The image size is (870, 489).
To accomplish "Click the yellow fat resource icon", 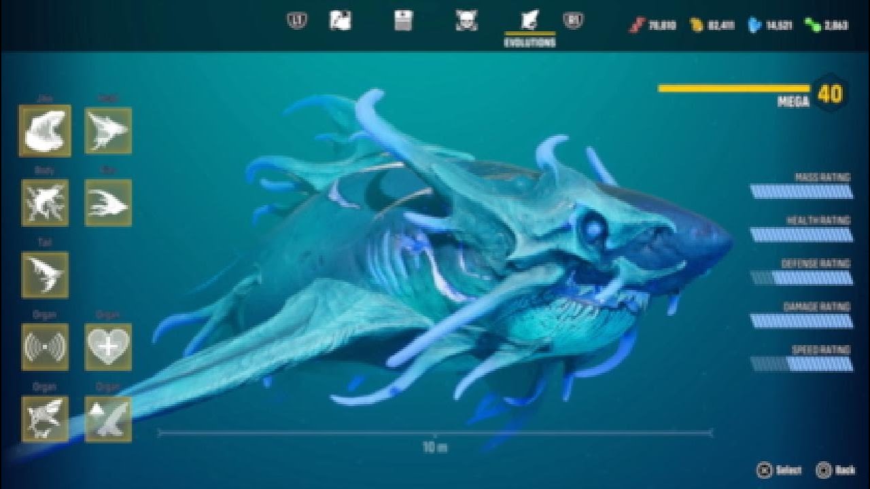I will (x=697, y=26).
